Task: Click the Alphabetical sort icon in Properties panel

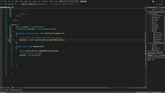Action: (x=151, y=60)
